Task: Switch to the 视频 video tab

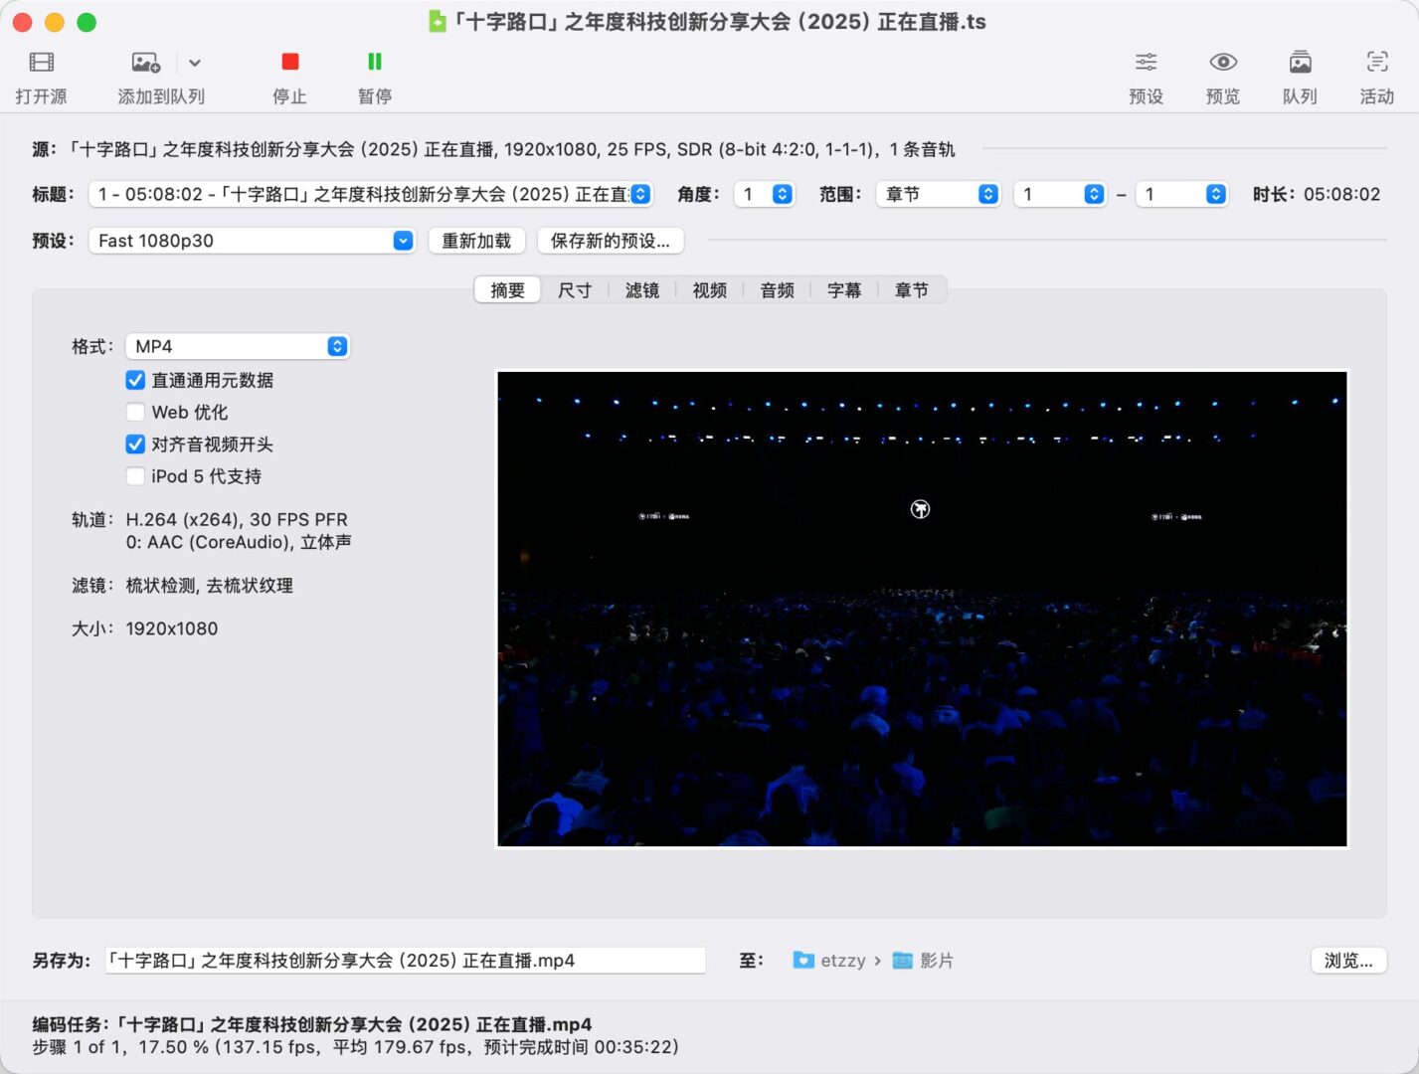Action: 710,290
